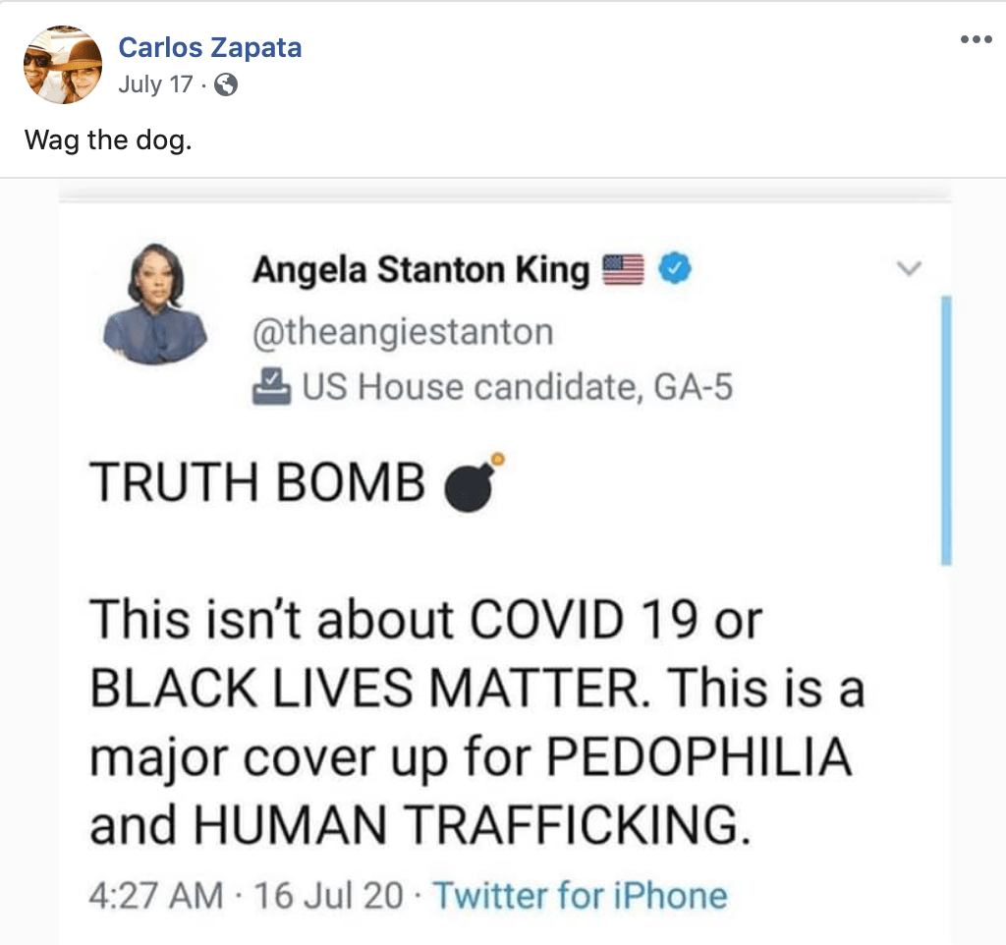
Task: Click the ballot box candidate icon
Action: [x=271, y=386]
